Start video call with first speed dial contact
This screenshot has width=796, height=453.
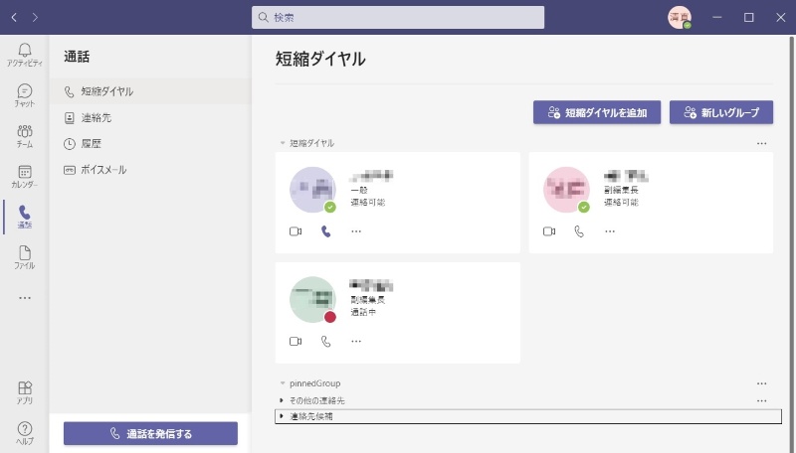[296, 231]
